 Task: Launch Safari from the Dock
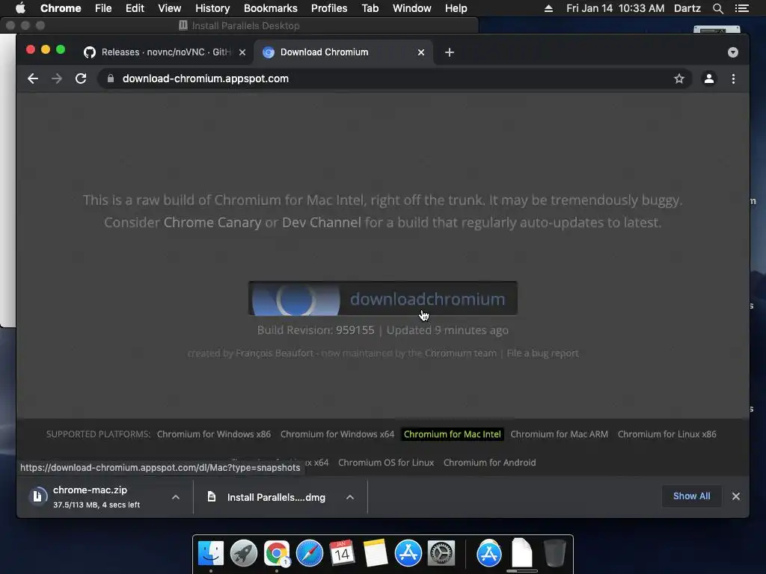pyautogui.click(x=309, y=553)
